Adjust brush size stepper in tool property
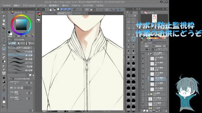This screenshot has height=113, width=202. [29, 83]
